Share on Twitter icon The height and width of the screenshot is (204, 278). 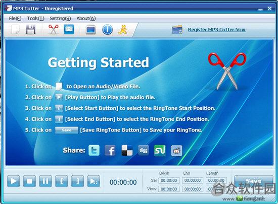point(94,150)
